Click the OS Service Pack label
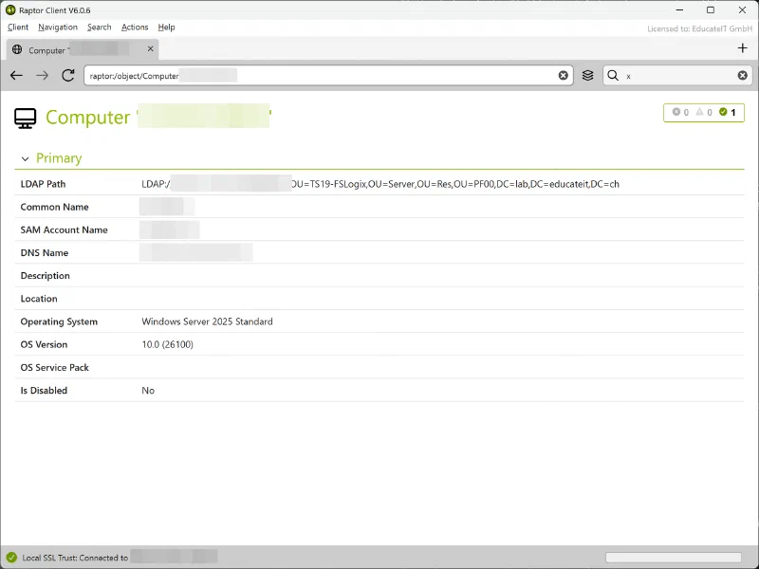The width and height of the screenshot is (759, 569). pyautogui.click(x=54, y=368)
